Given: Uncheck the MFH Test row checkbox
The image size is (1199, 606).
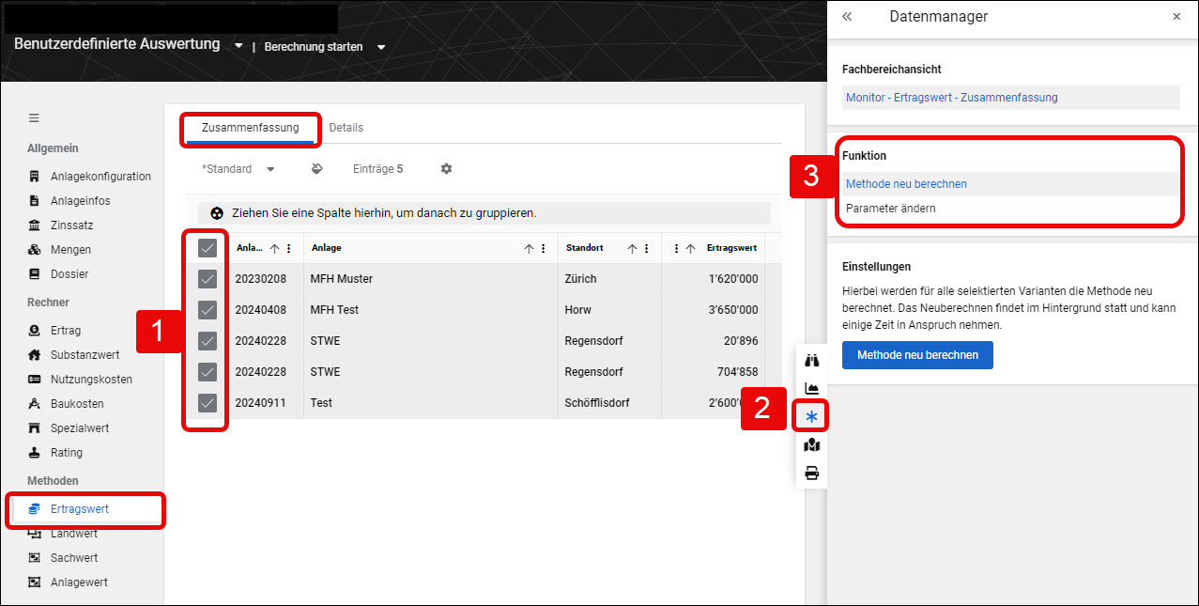Looking at the screenshot, I should click(x=208, y=310).
